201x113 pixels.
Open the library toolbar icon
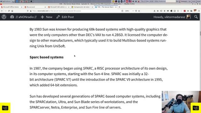[158, 11]
